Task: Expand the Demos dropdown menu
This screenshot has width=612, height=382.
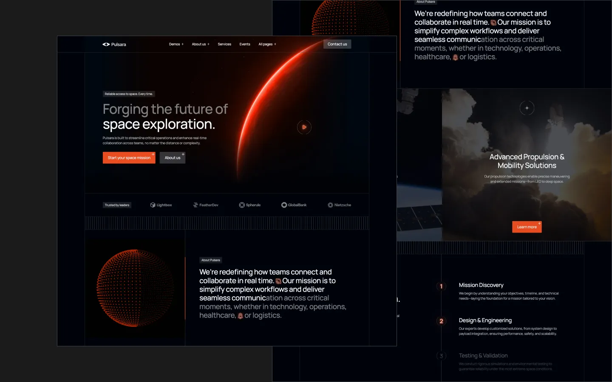Action: point(176,44)
